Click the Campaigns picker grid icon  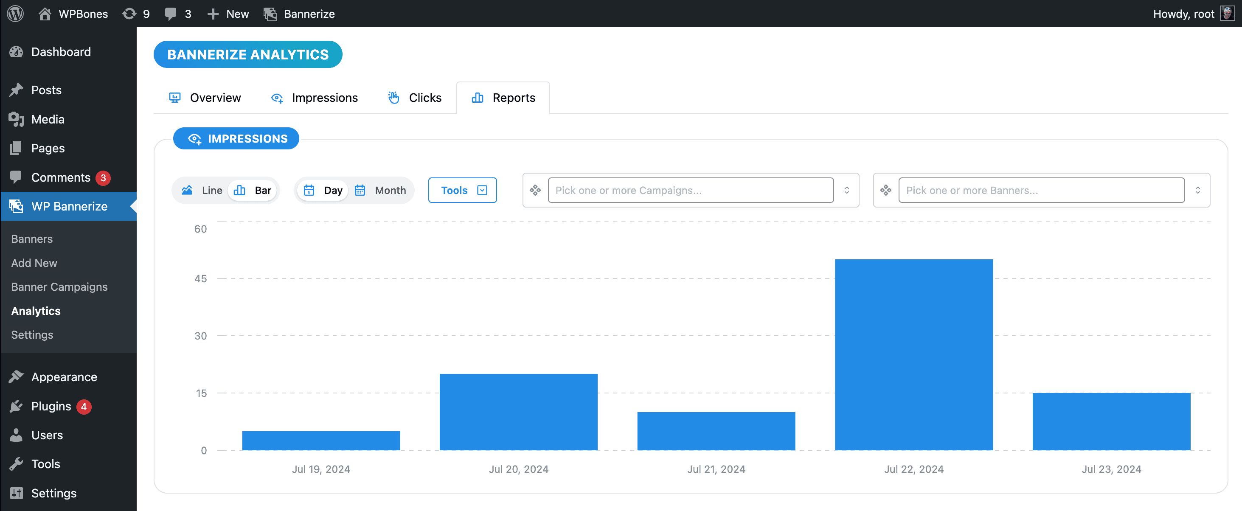tap(535, 191)
